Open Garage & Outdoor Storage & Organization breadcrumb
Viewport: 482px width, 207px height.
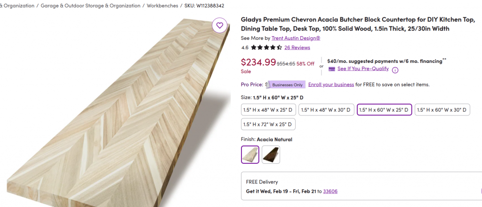tap(90, 6)
